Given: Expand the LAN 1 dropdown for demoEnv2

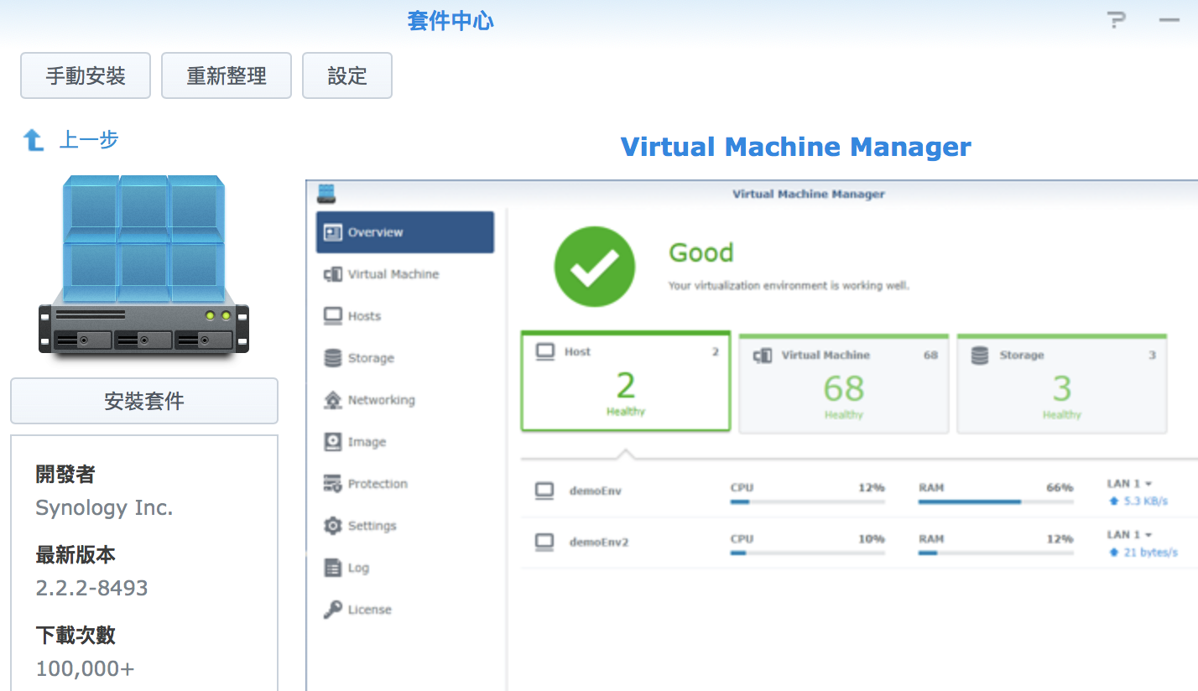Looking at the screenshot, I should (1129, 534).
